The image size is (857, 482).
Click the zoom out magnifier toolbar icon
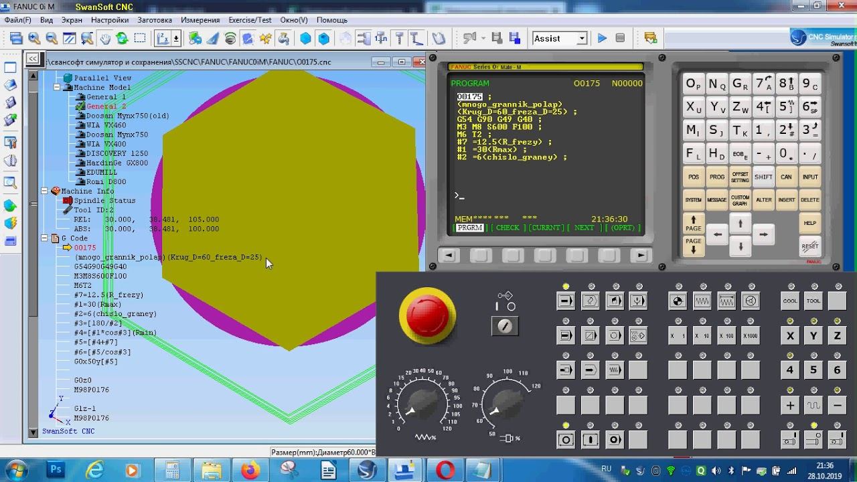pyautogui.click(x=52, y=39)
